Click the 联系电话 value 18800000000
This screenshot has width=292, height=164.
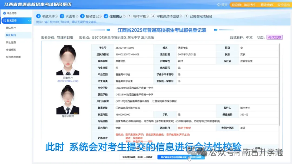click(123, 115)
